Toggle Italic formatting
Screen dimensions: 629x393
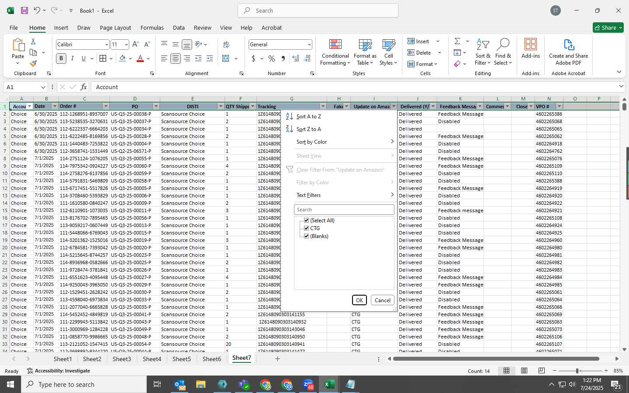(x=72, y=59)
